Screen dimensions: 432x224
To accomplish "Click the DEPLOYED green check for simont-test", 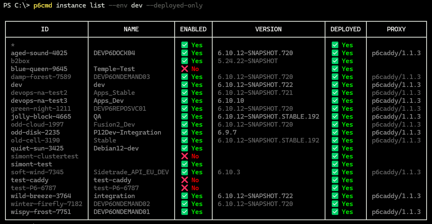I will [x=335, y=164].
